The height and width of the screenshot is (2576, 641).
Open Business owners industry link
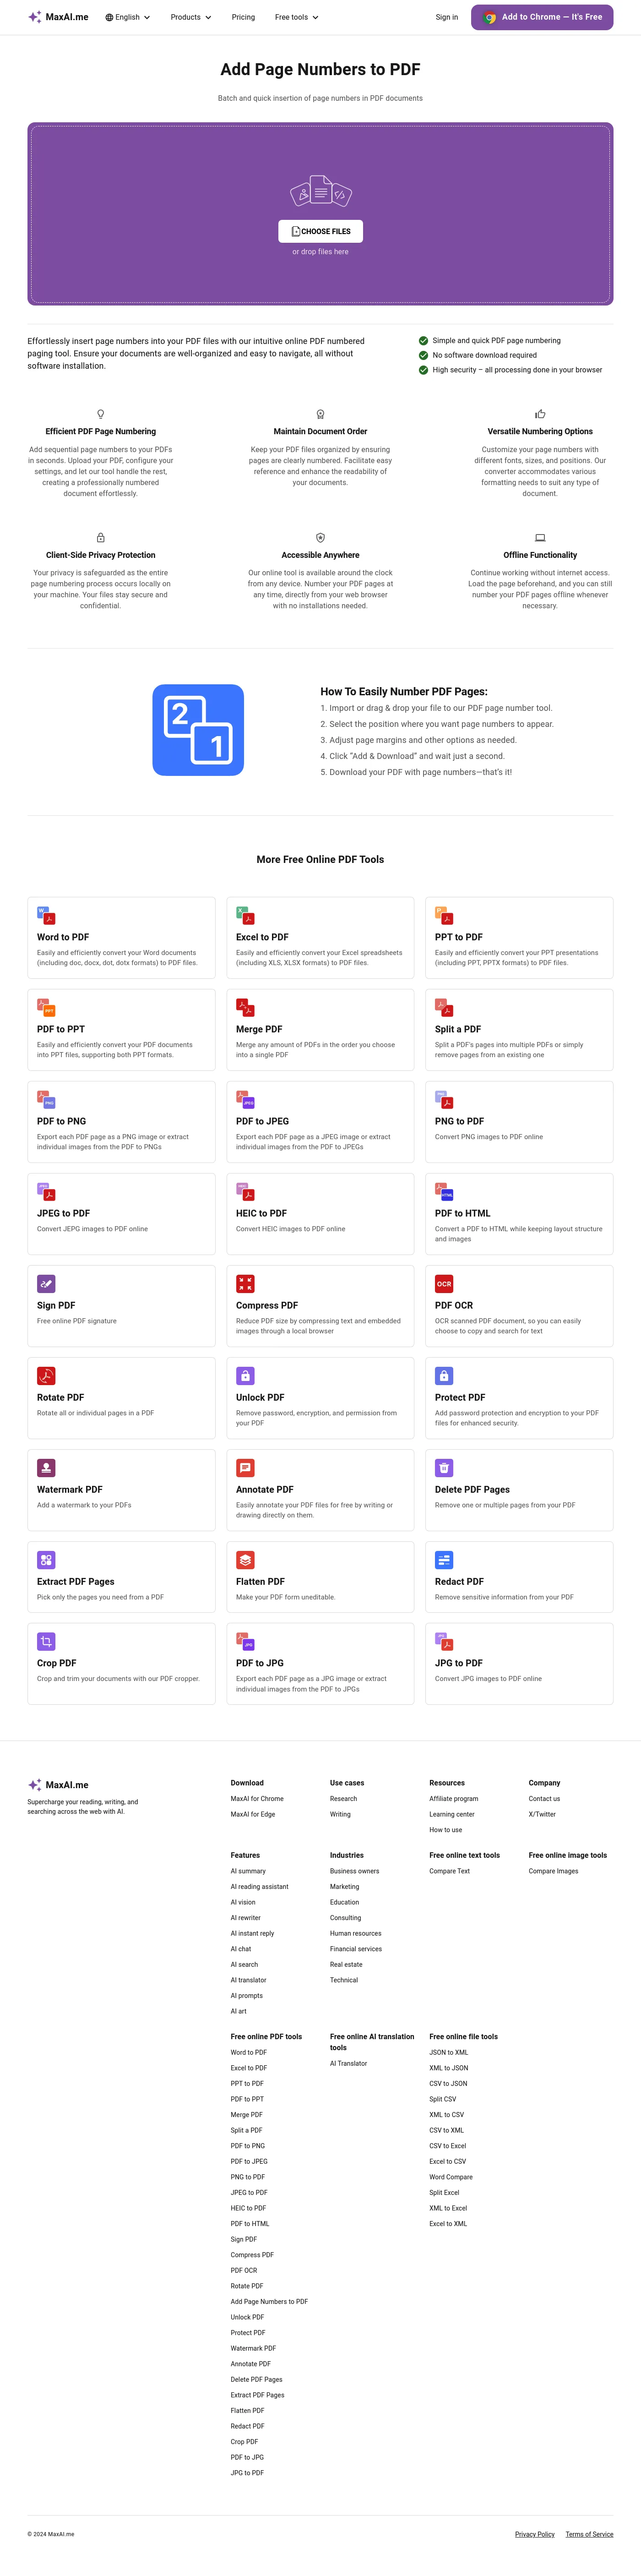(x=354, y=1871)
